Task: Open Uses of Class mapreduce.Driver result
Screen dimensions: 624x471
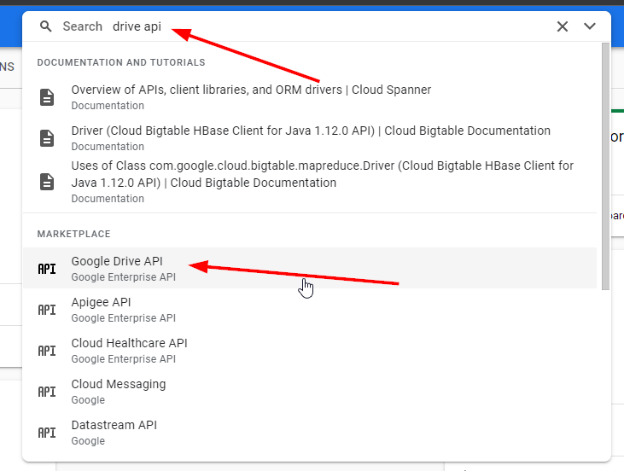Action: [x=310, y=182]
